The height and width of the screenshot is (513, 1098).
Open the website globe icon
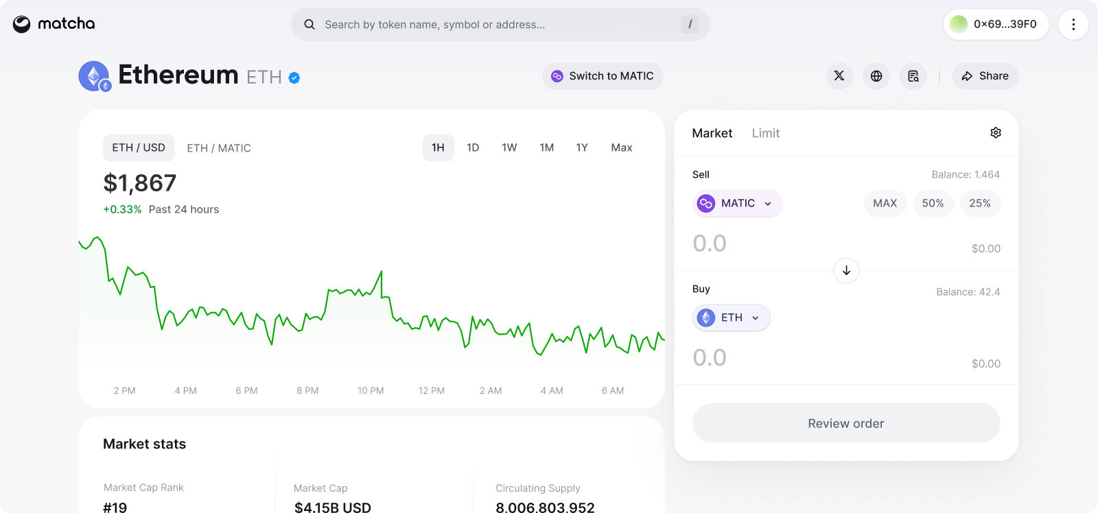click(876, 76)
